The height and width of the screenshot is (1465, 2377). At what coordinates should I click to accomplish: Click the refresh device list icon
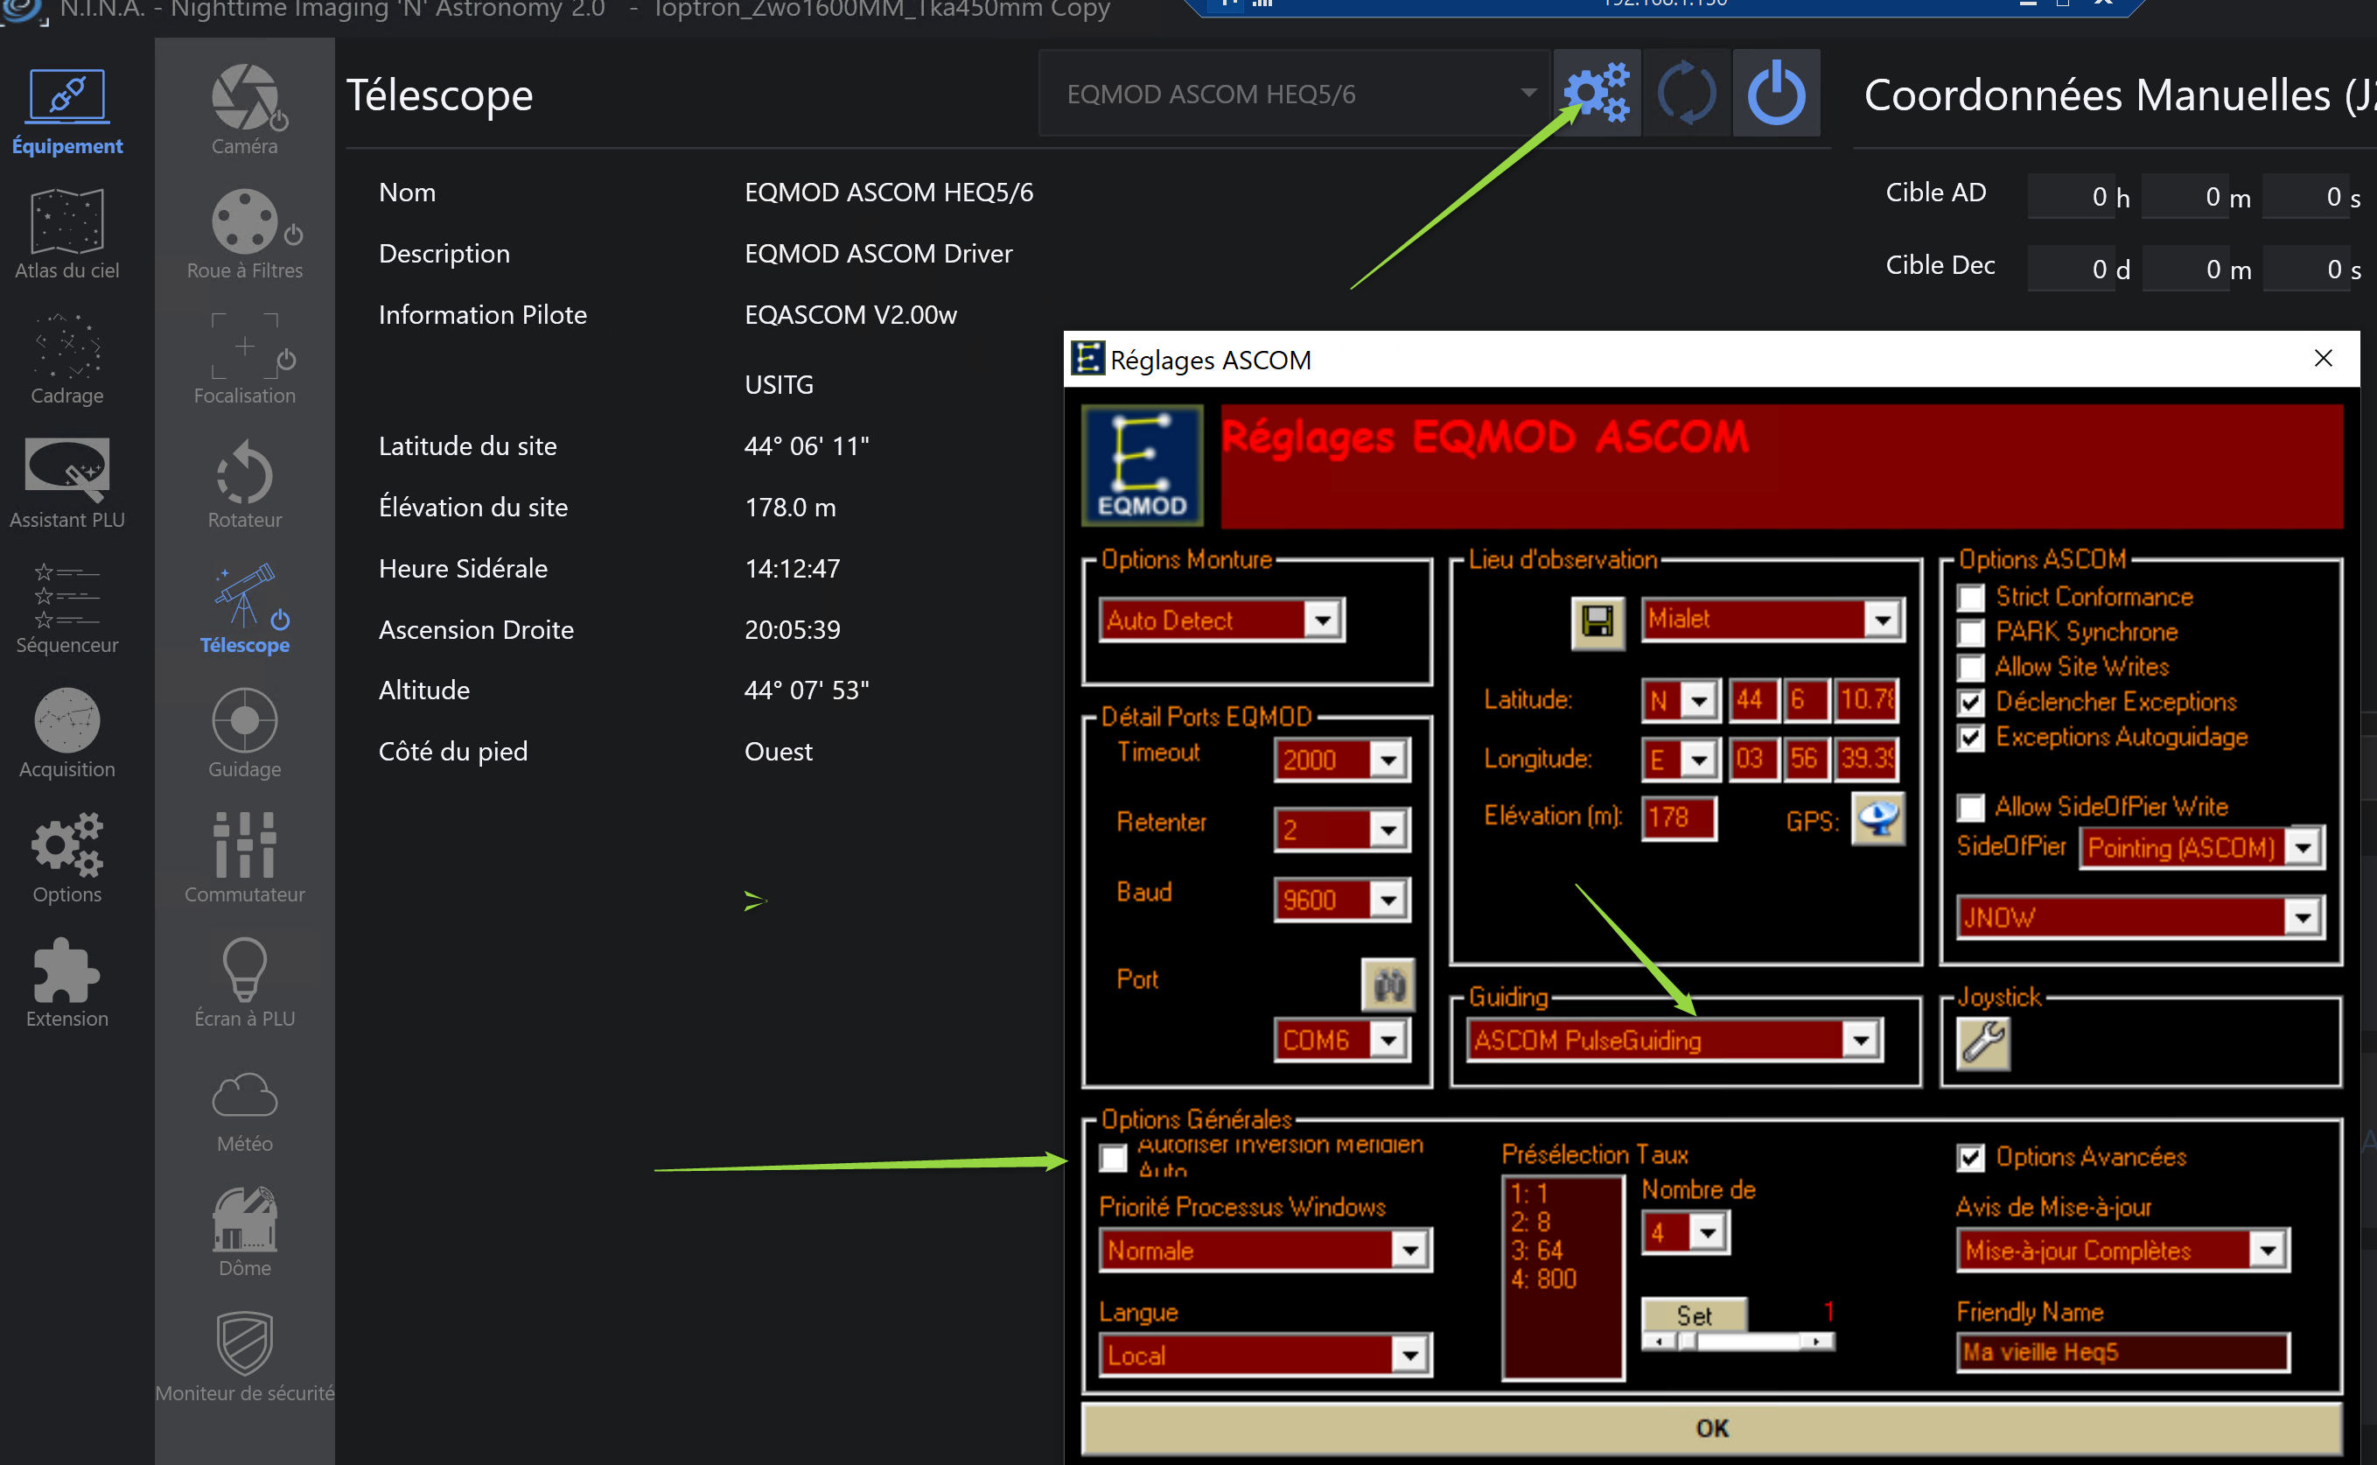(1687, 94)
